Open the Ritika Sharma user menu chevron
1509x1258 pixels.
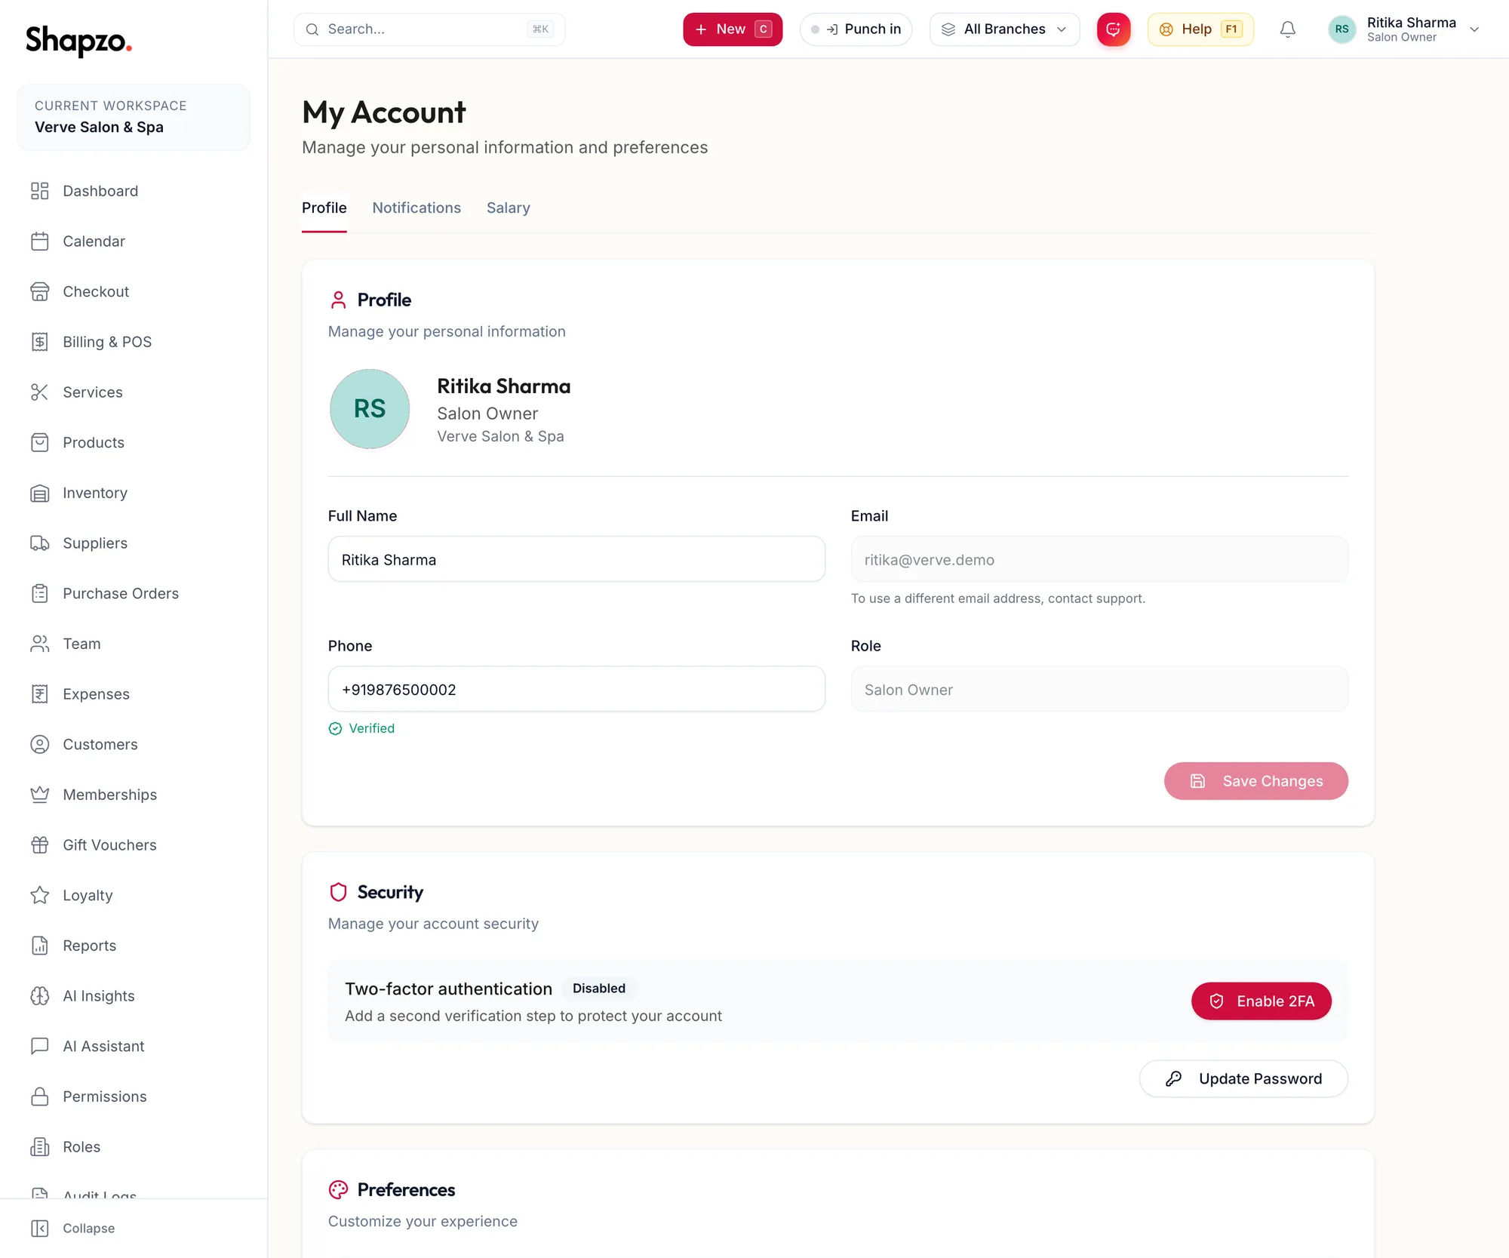tap(1474, 29)
